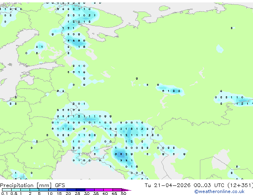Click the legend number '20'
The image size is (253, 195).
click(68, 193)
